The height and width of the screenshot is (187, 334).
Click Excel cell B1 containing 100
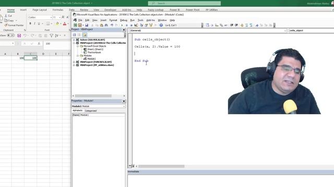[x=18, y=58]
